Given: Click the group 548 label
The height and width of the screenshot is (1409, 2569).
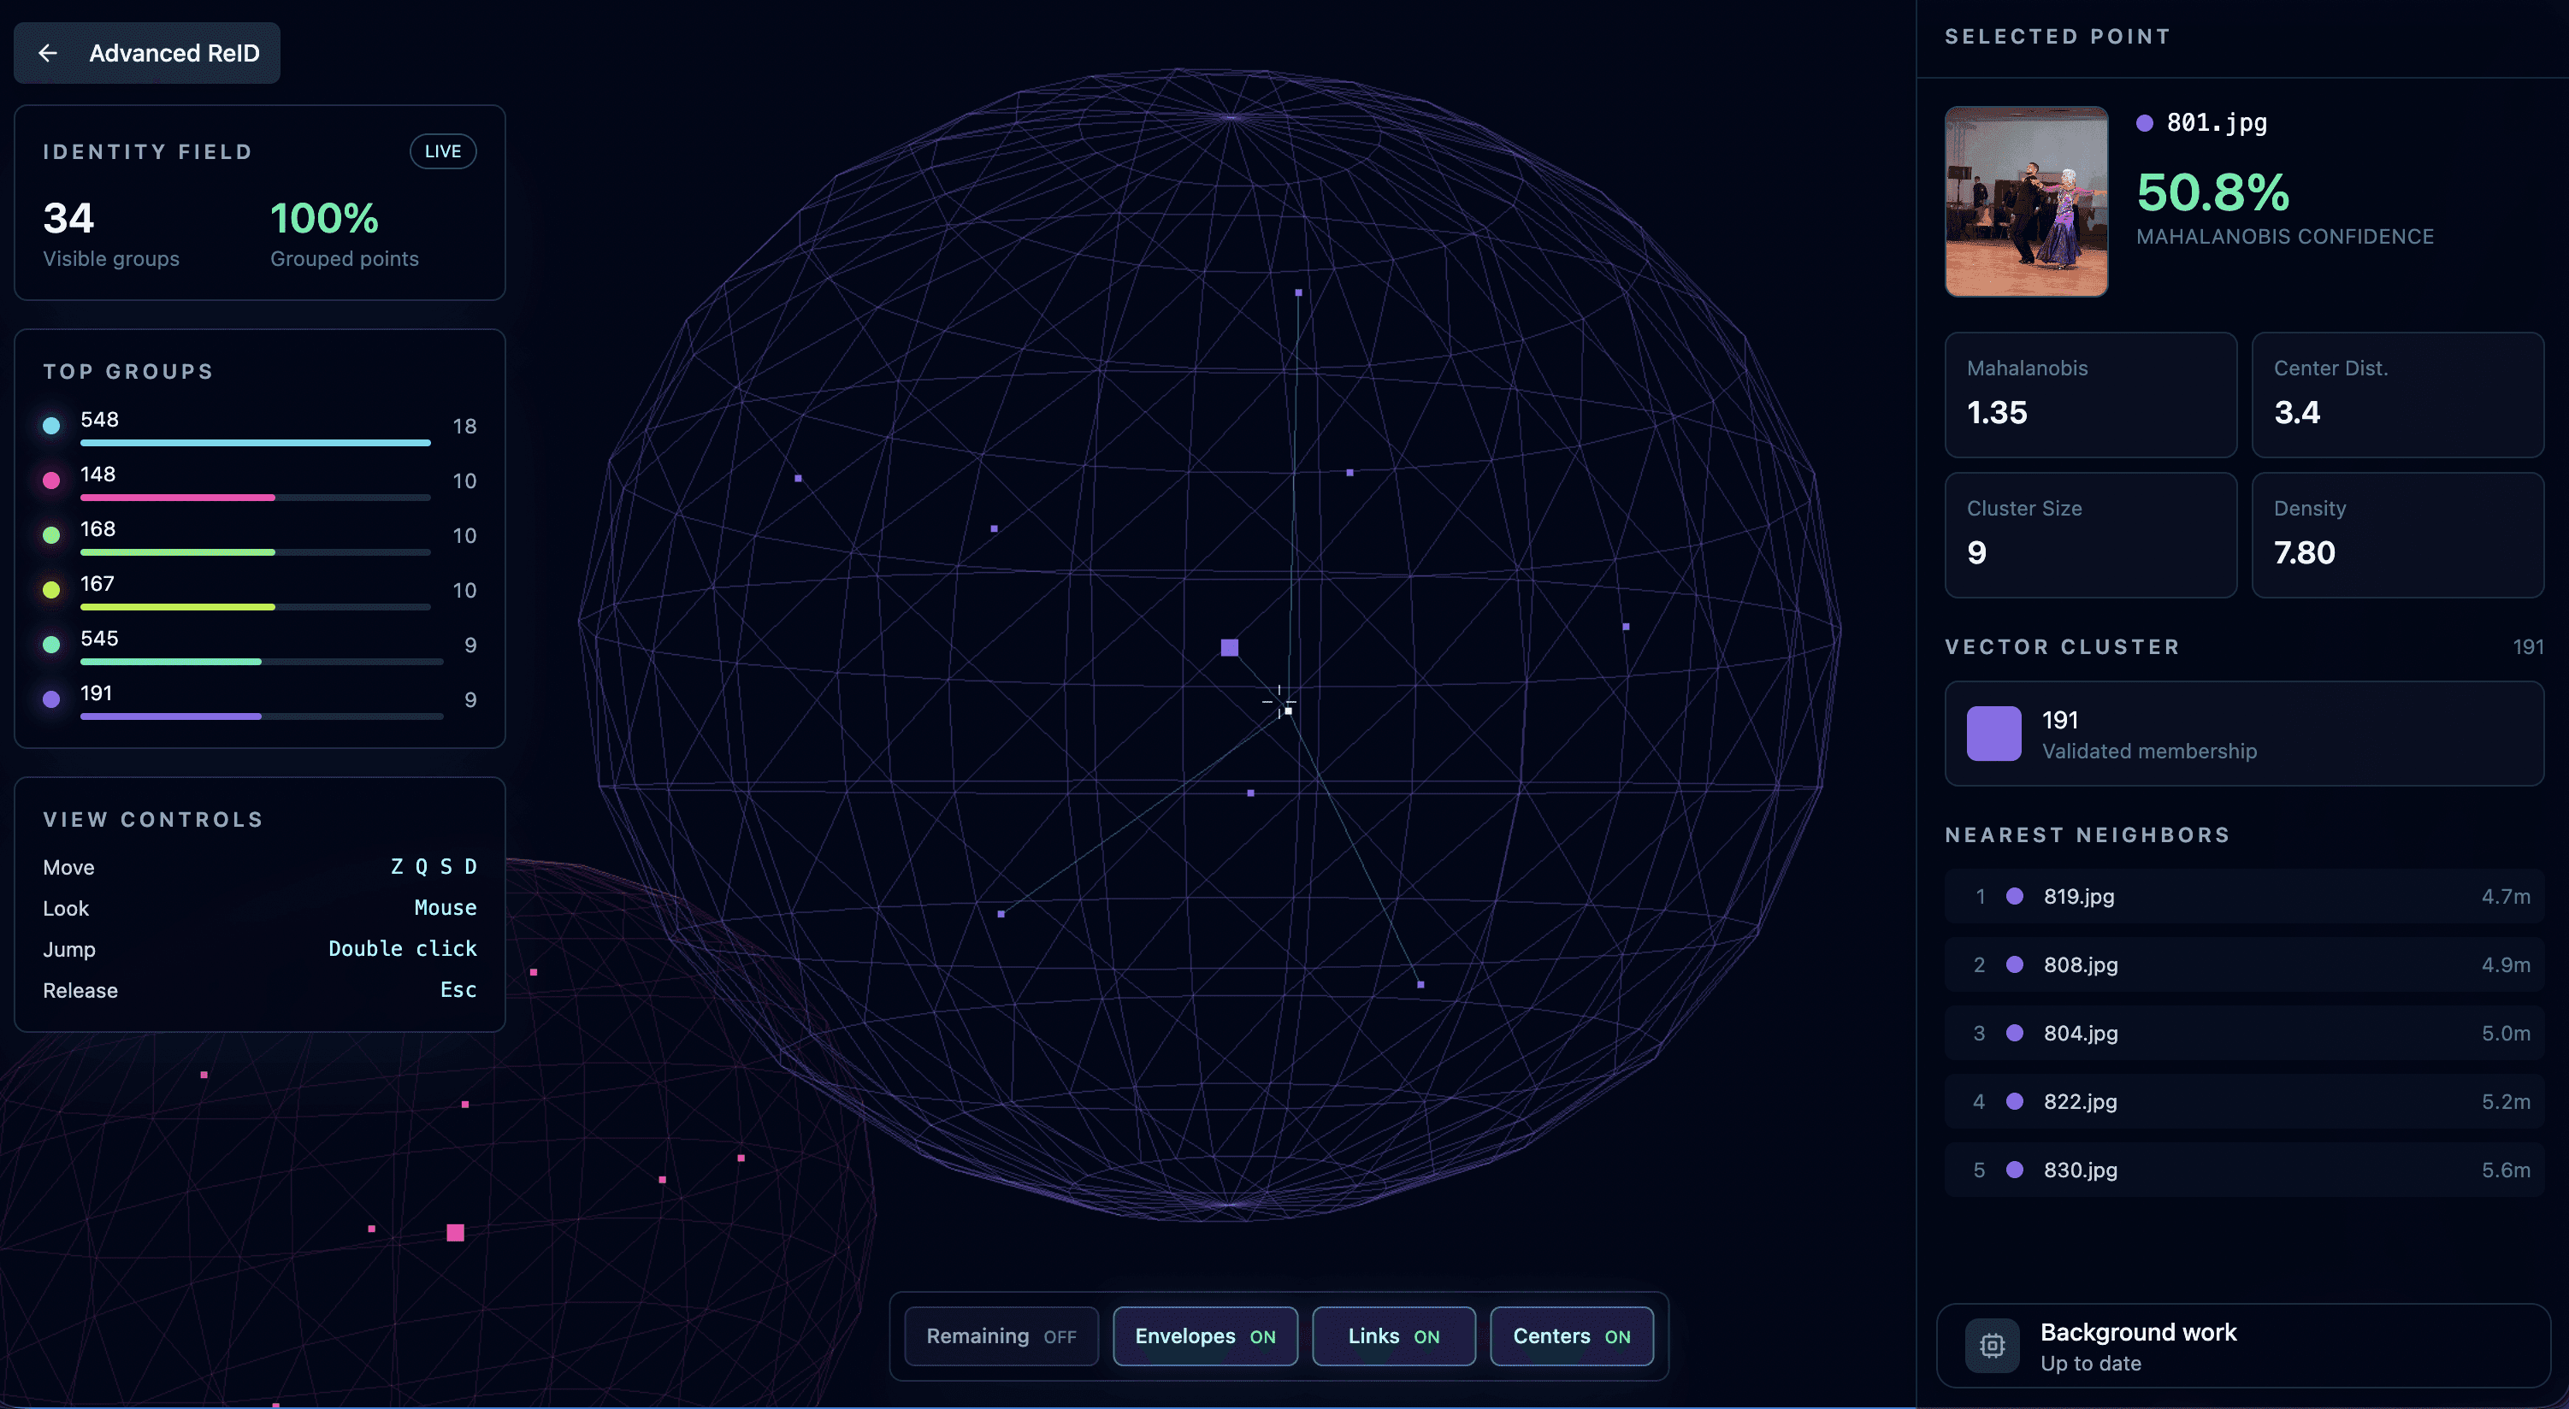Looking at the screenshot, I should (98, 420).
